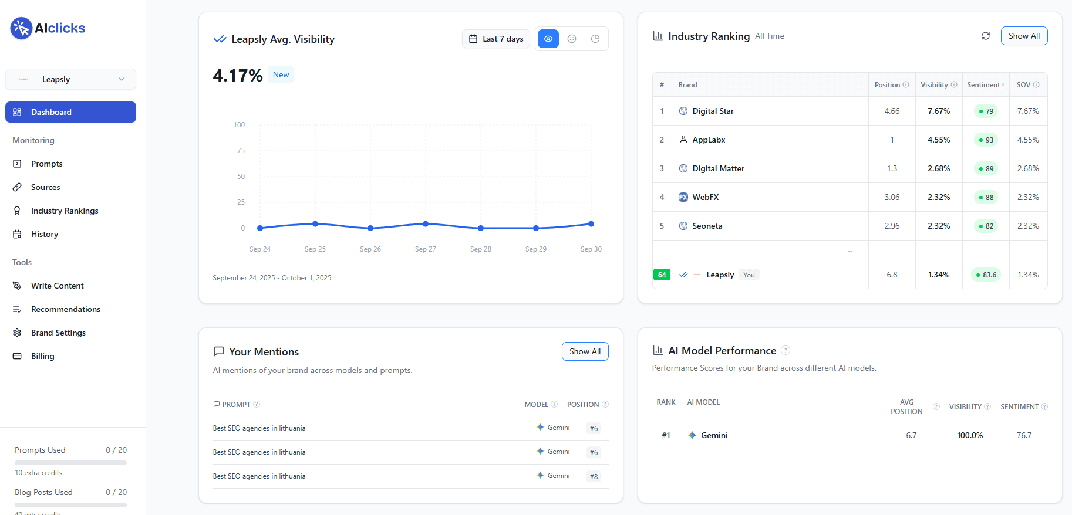Click the green rank 64 badge

[662, 275]
